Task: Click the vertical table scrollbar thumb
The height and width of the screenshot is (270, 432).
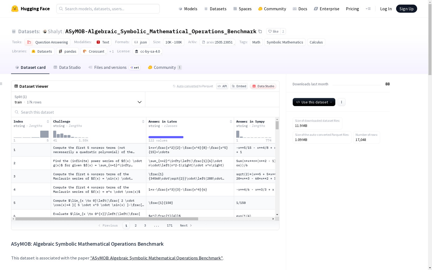Action: click(x=277, y=125)
